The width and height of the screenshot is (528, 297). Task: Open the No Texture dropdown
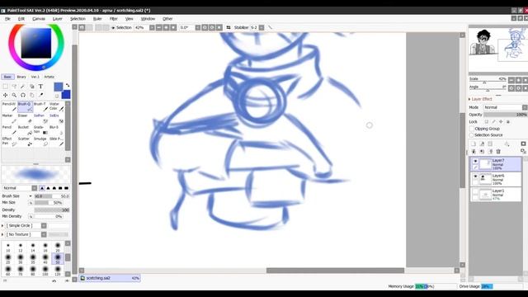(x=44, y=234)
